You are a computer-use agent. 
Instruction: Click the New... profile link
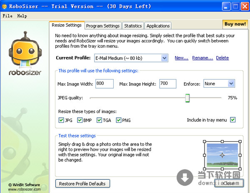(x=181, y=58)
